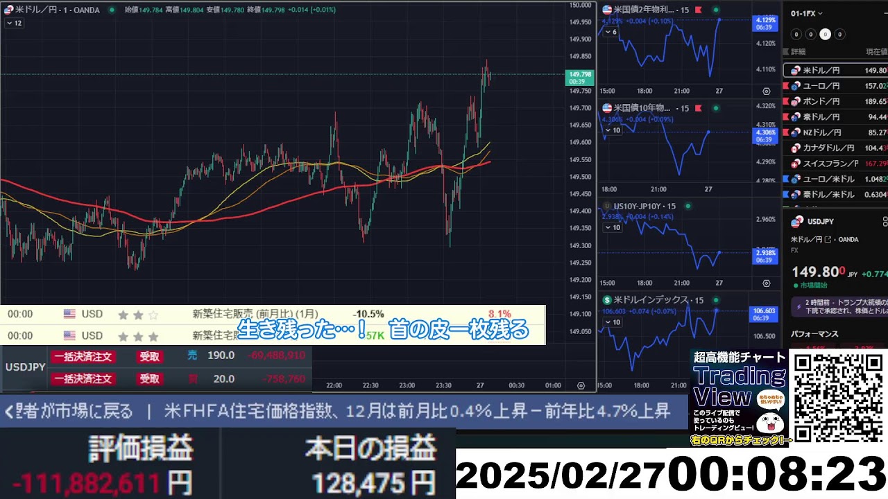This screenshot has height=499, width=888.
Task: Select スイスフラン/円 row in the watchlist
Action: click(836, 163)
